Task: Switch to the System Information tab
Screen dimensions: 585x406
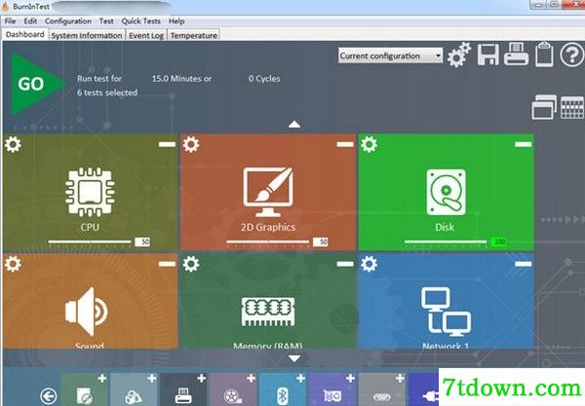Action: click(x=87, y=35)
